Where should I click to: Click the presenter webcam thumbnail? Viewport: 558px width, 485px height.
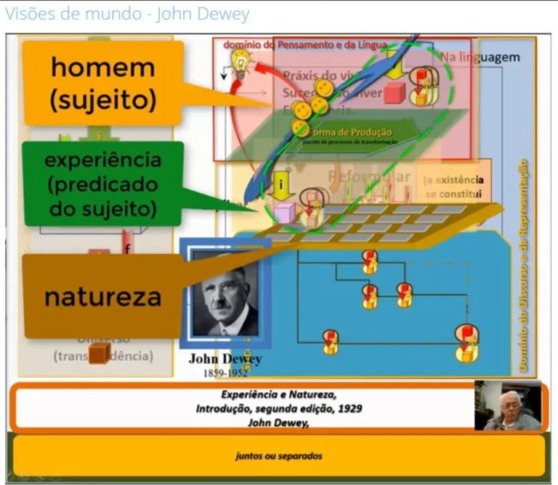click(507, 407)
